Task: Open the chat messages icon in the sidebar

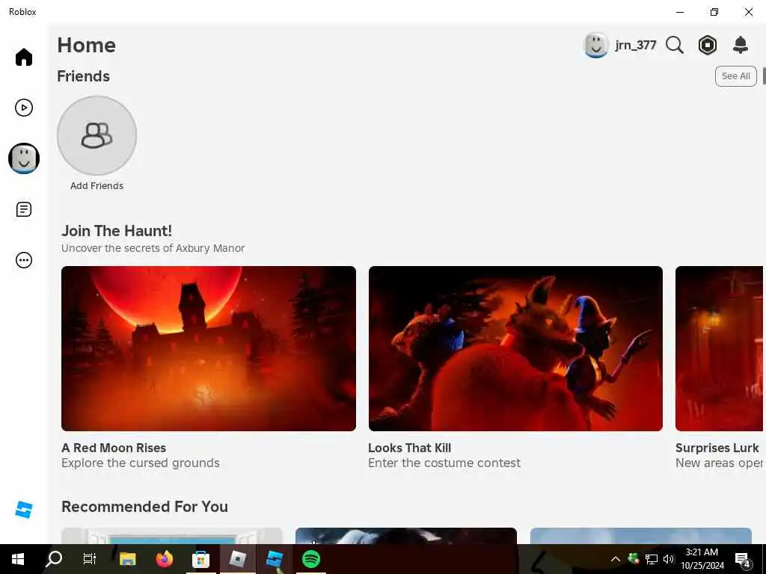Action: pos(23,209)
